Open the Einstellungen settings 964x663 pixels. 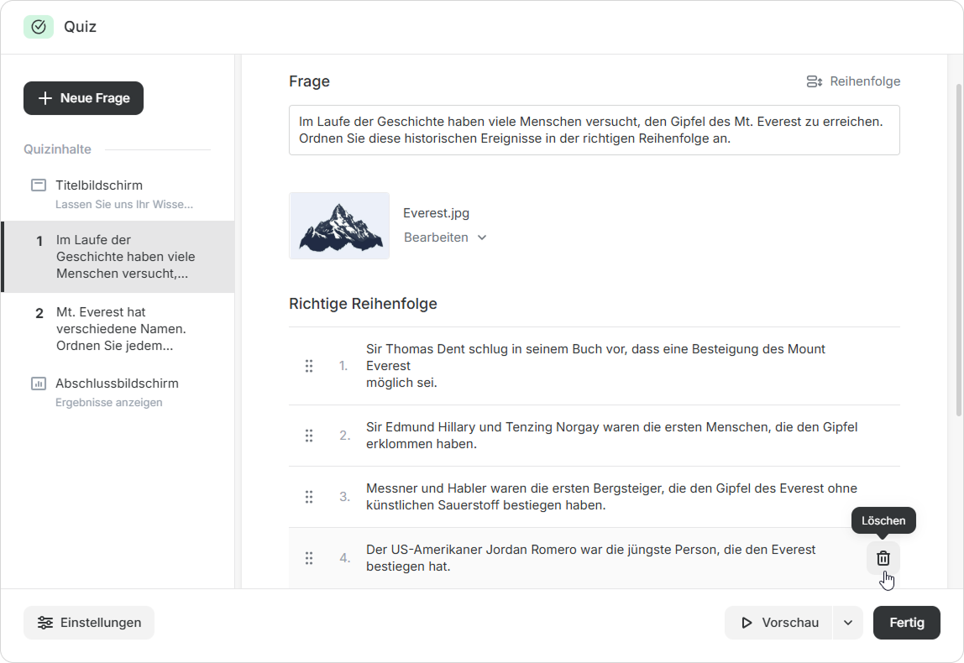pyautogui.click(x=89, y=623)
